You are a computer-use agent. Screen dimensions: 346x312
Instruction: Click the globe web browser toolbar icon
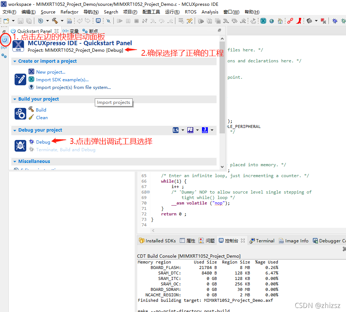272,21
